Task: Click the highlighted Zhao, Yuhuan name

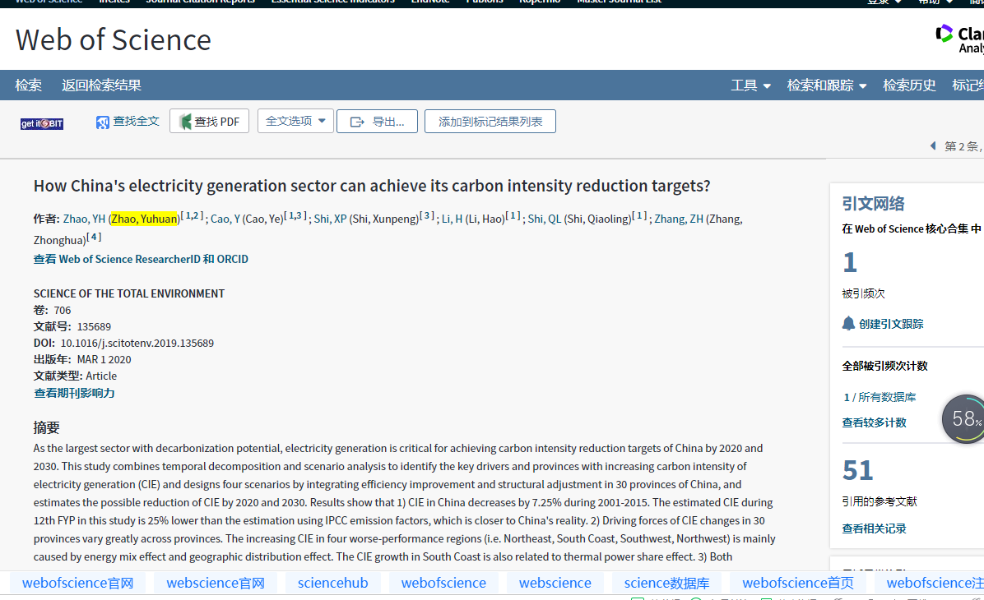Action: (x=144, y=219)
